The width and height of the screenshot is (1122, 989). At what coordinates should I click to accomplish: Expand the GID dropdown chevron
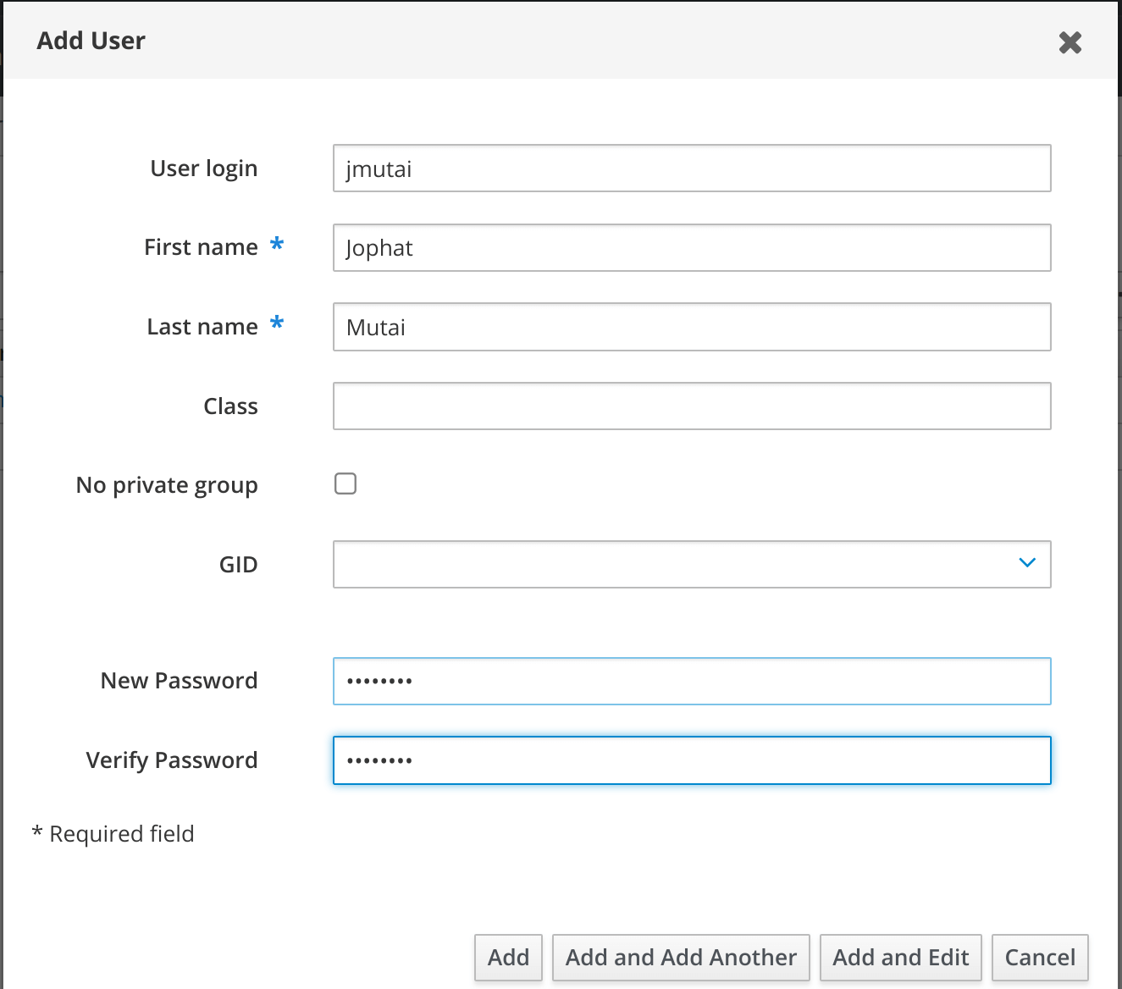coord(1027,563)
